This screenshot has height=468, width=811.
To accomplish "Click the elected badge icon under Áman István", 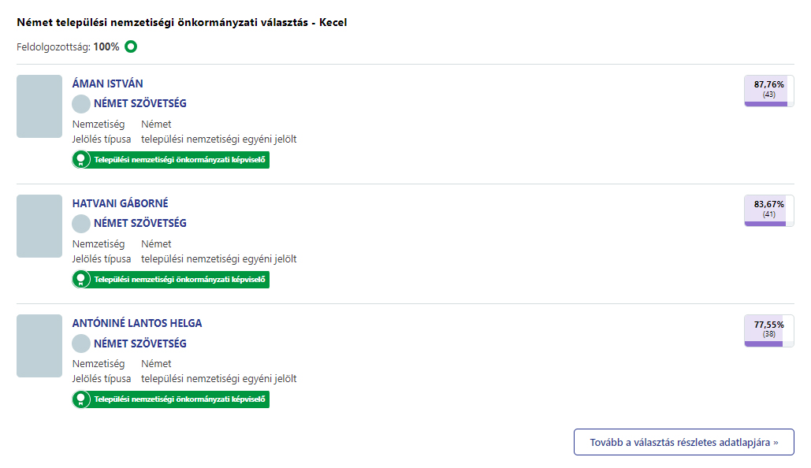I will (x=80, y=160).
